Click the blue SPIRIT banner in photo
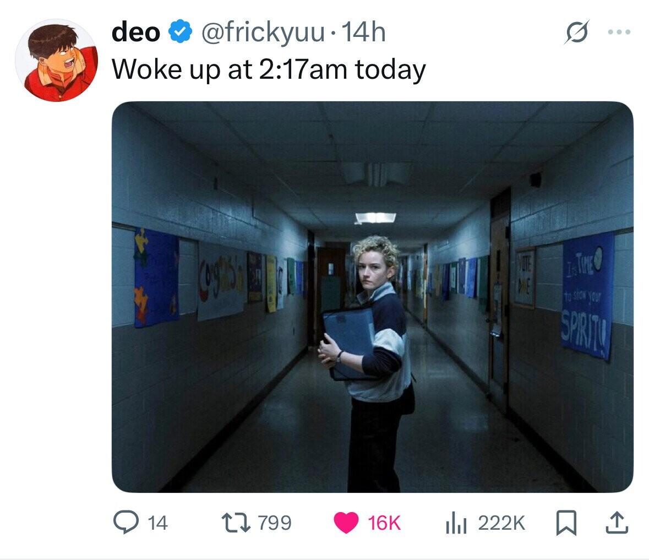The image size is (649, 560). (x=587, y=296)
